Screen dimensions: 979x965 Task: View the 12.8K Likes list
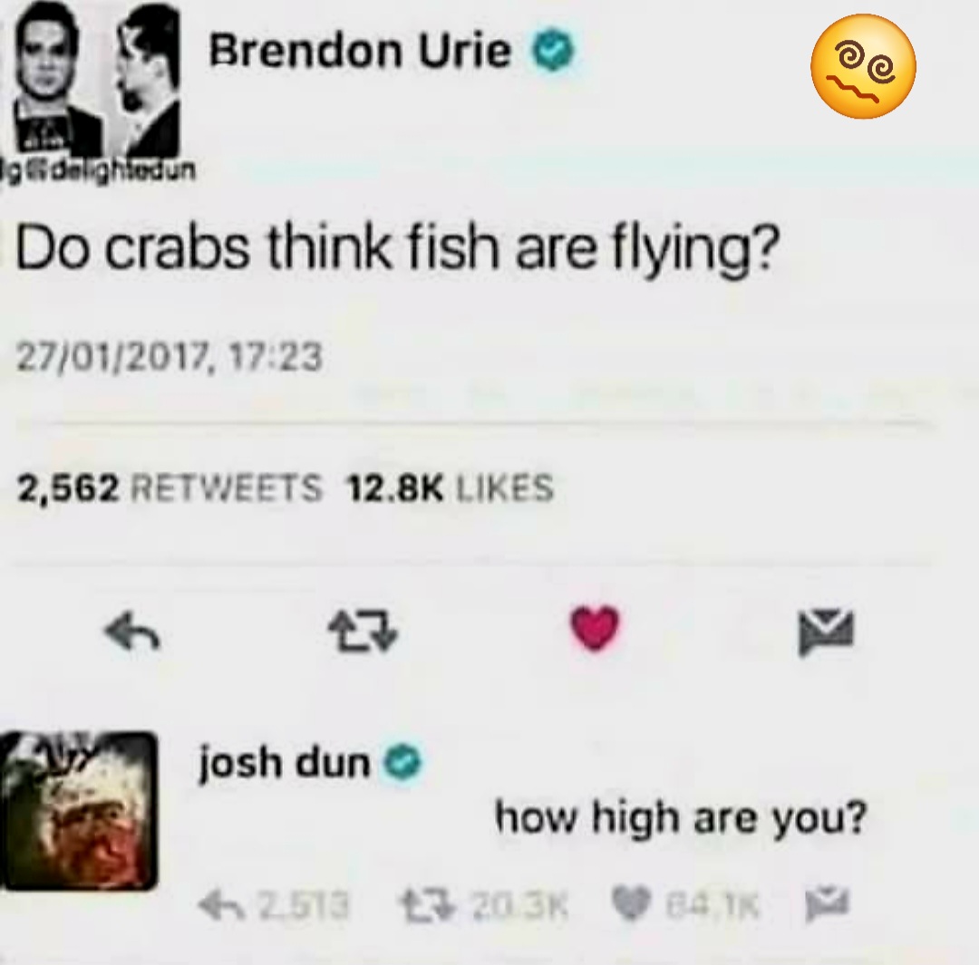451,487
